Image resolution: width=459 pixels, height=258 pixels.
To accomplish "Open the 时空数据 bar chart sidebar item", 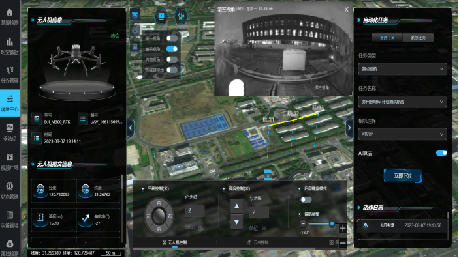I will tap(10, 46).
